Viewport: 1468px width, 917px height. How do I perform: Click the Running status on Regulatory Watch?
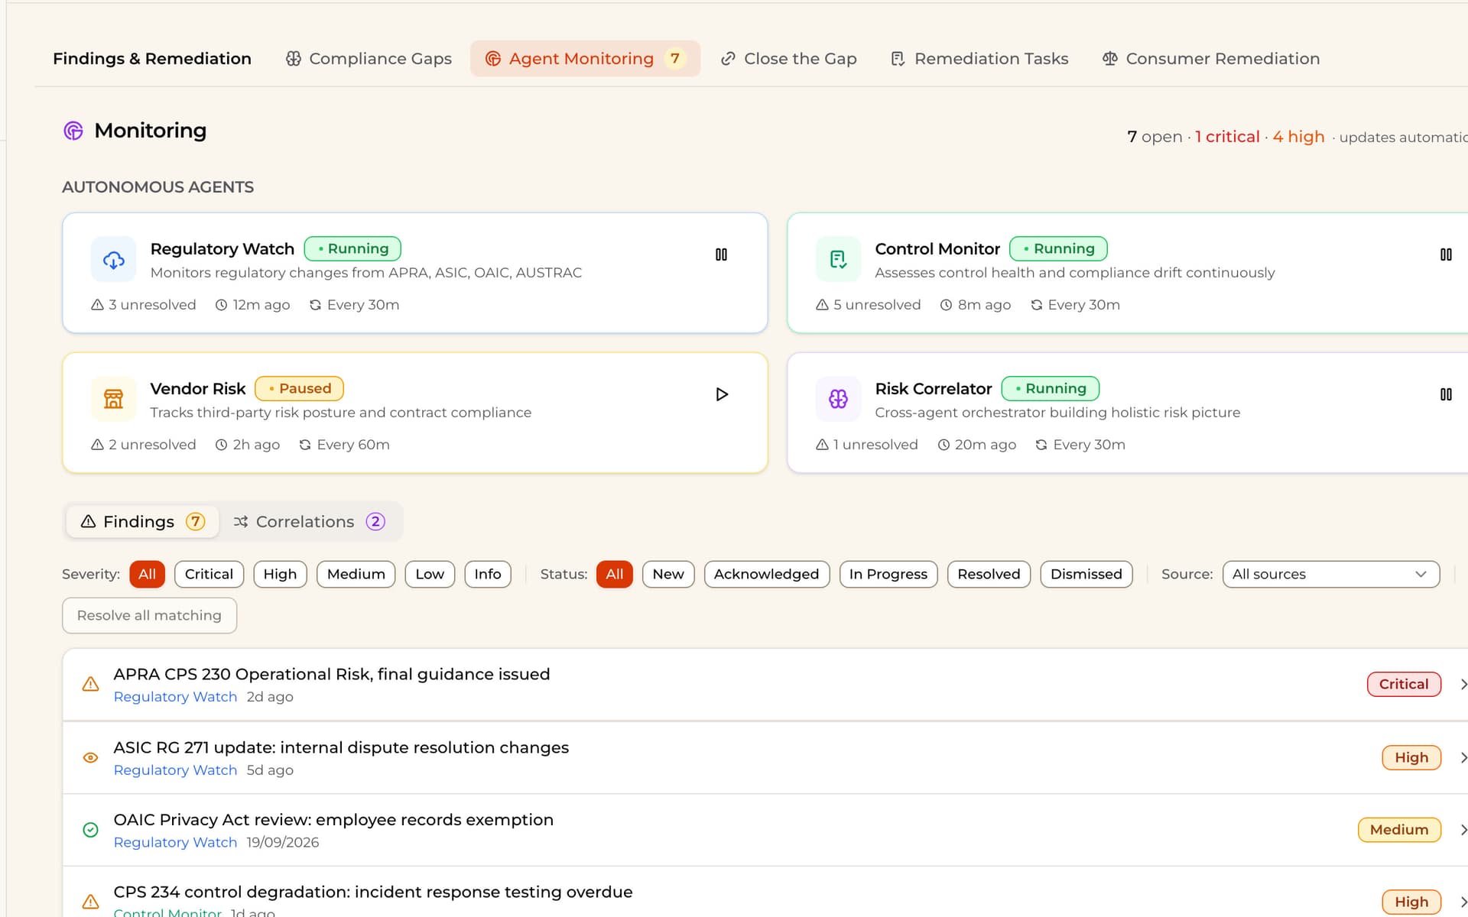click(352, 249)
